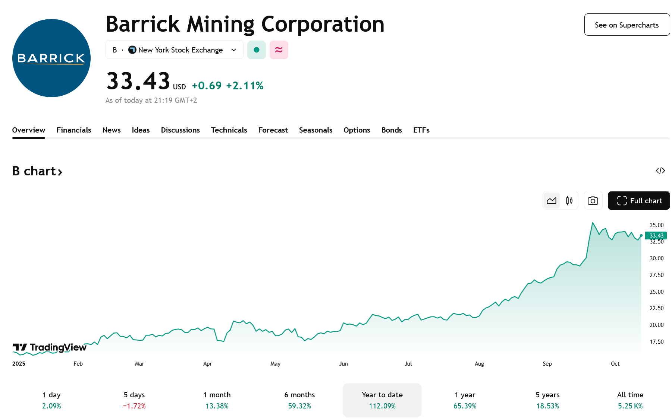Click the green market status dot
This screenshot has height=420, width=672.
pyautogui.click(x=256, y=50)
